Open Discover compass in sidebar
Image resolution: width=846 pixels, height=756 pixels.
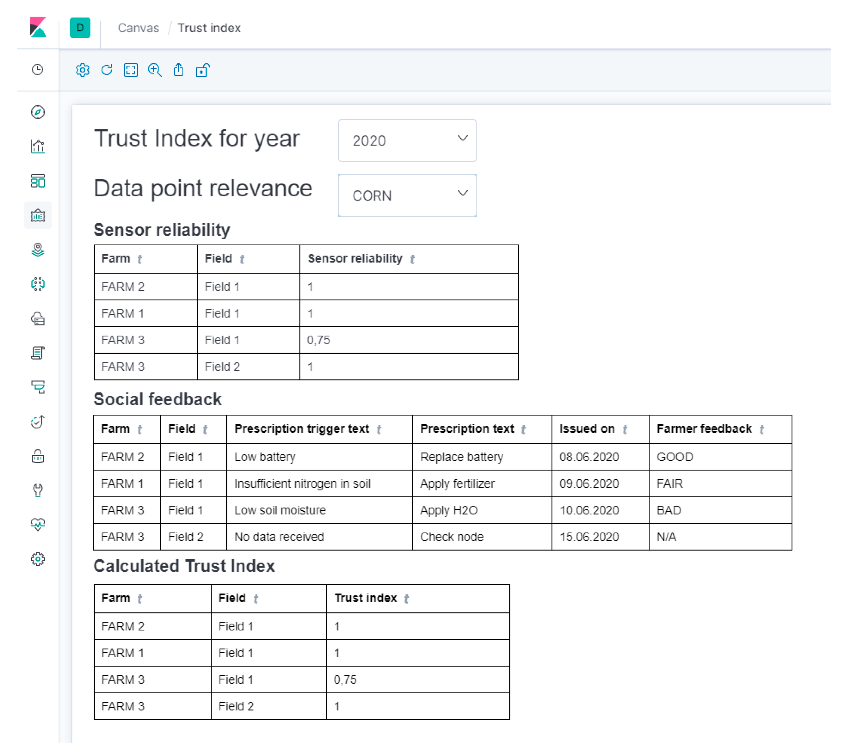point(38,112)
